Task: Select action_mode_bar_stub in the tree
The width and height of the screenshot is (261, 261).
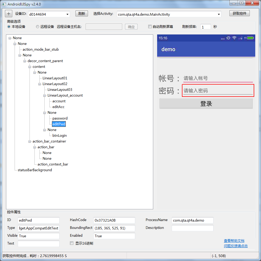Action: pyautogui.click(x=41, y=49)
